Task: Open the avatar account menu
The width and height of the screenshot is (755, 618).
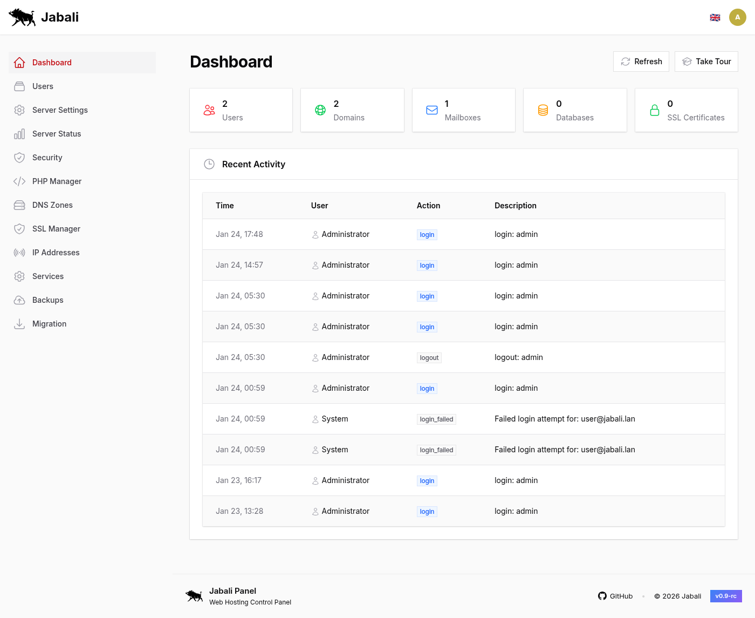Action: (x=738, y=17)
